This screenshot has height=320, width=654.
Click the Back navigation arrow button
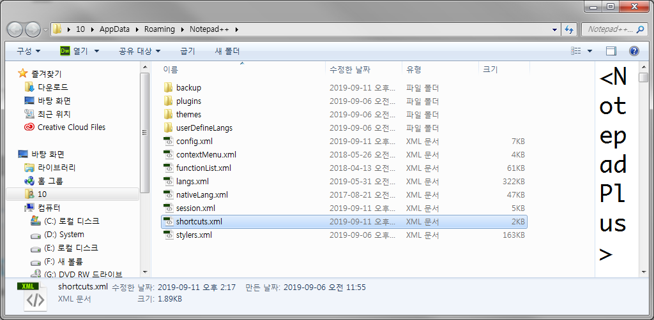15,29
